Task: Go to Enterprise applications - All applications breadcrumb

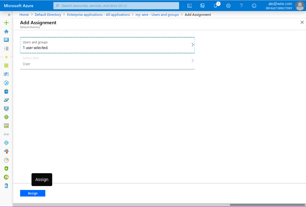Action: coord(98,15)
